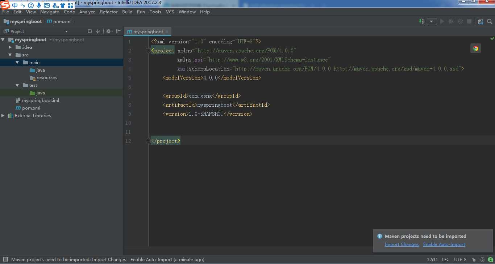Click the green inspection checkmark indicator
The height and width of the screenshot is (264, 495).
492,38
